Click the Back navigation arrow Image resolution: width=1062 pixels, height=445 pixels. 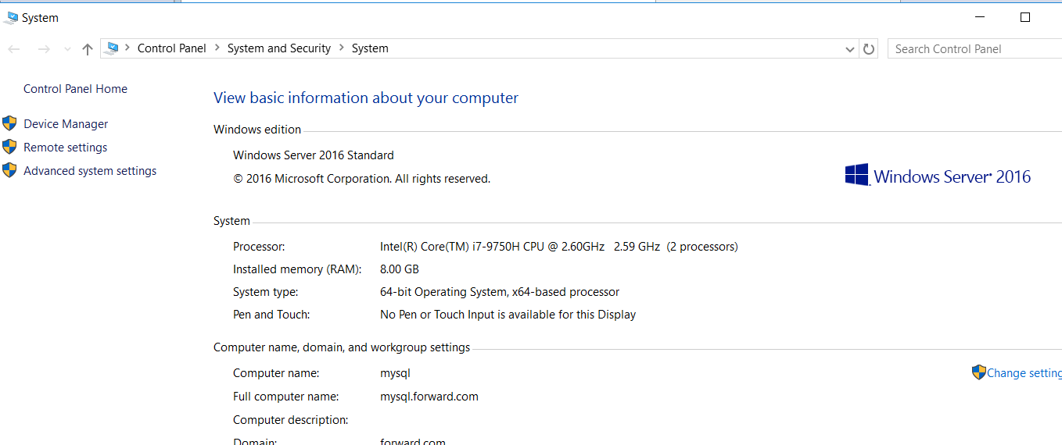14,49
